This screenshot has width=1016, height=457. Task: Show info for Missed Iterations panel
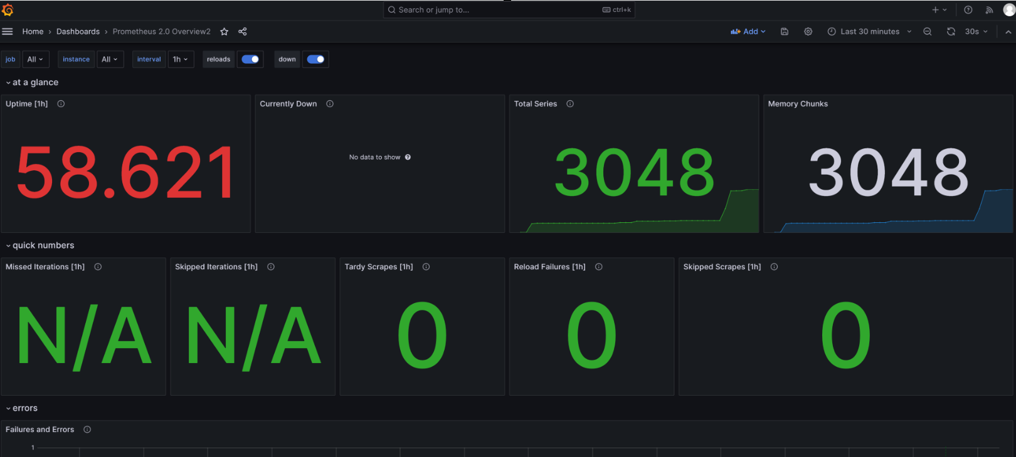(x=98, y=267)
